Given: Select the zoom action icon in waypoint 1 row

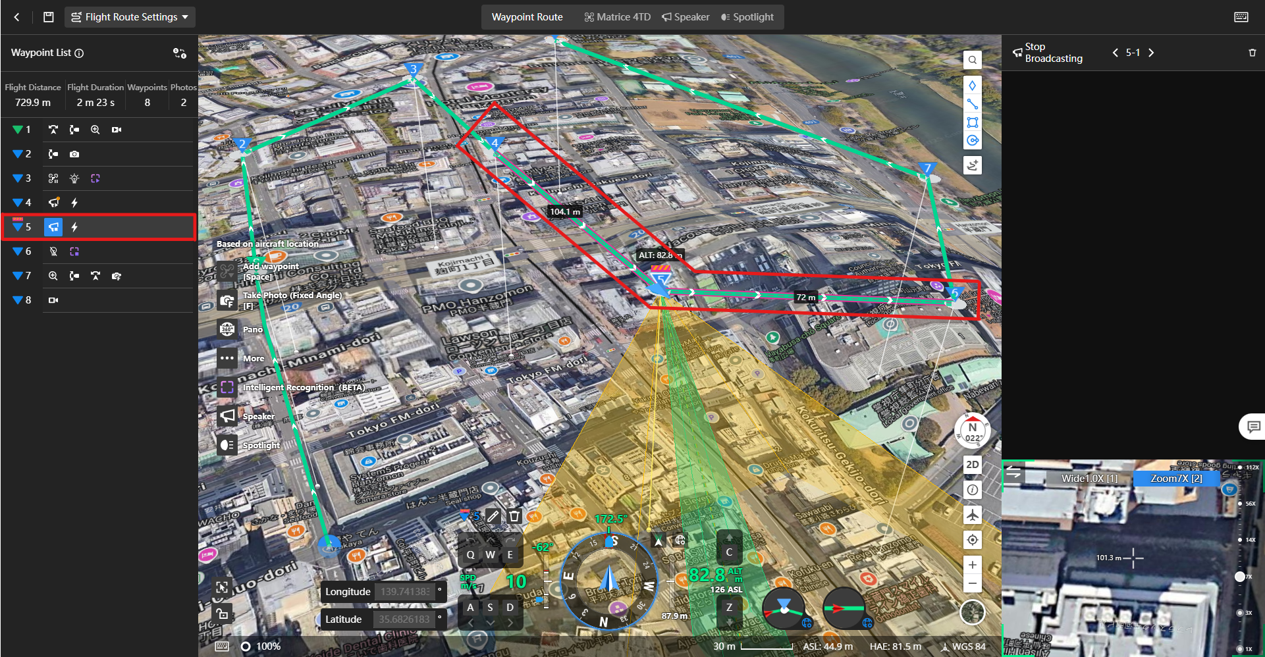Looking at the screenshot, I should click(95, 130).
